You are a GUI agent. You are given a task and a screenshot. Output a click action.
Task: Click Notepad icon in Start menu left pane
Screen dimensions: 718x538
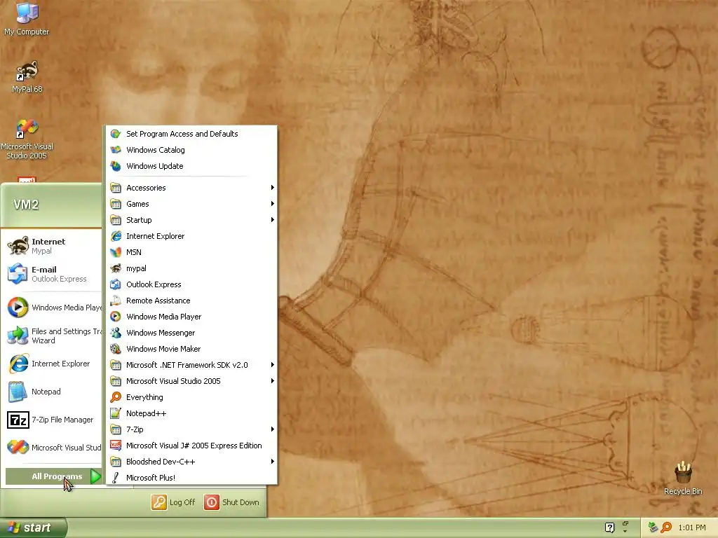pos(18,392)
